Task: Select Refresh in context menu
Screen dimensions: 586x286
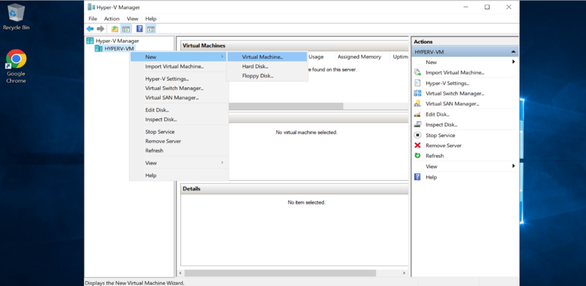Action: (x=179, y=150)
